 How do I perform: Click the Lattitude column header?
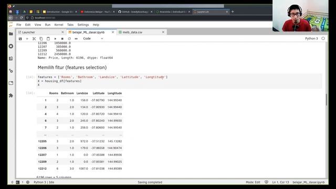coord(99,93)
